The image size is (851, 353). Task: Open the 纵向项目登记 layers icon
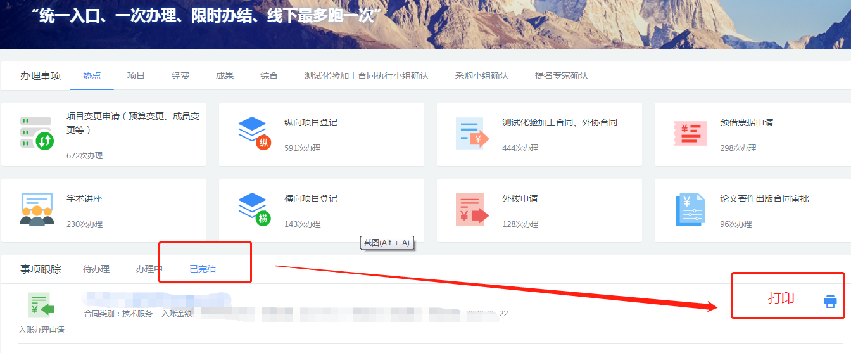coord(253,132)
